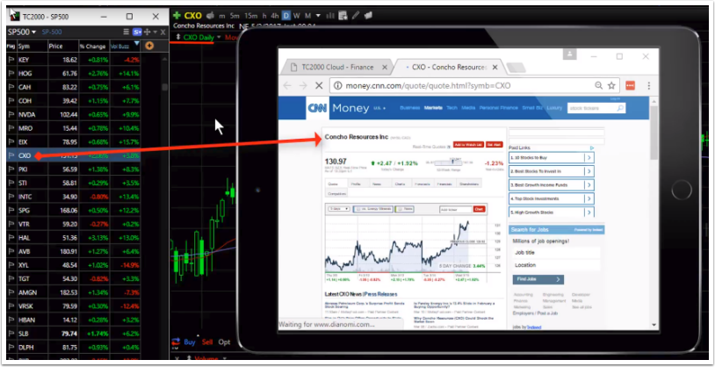Click the TC2000 app icon in title bar

[15, 16]
